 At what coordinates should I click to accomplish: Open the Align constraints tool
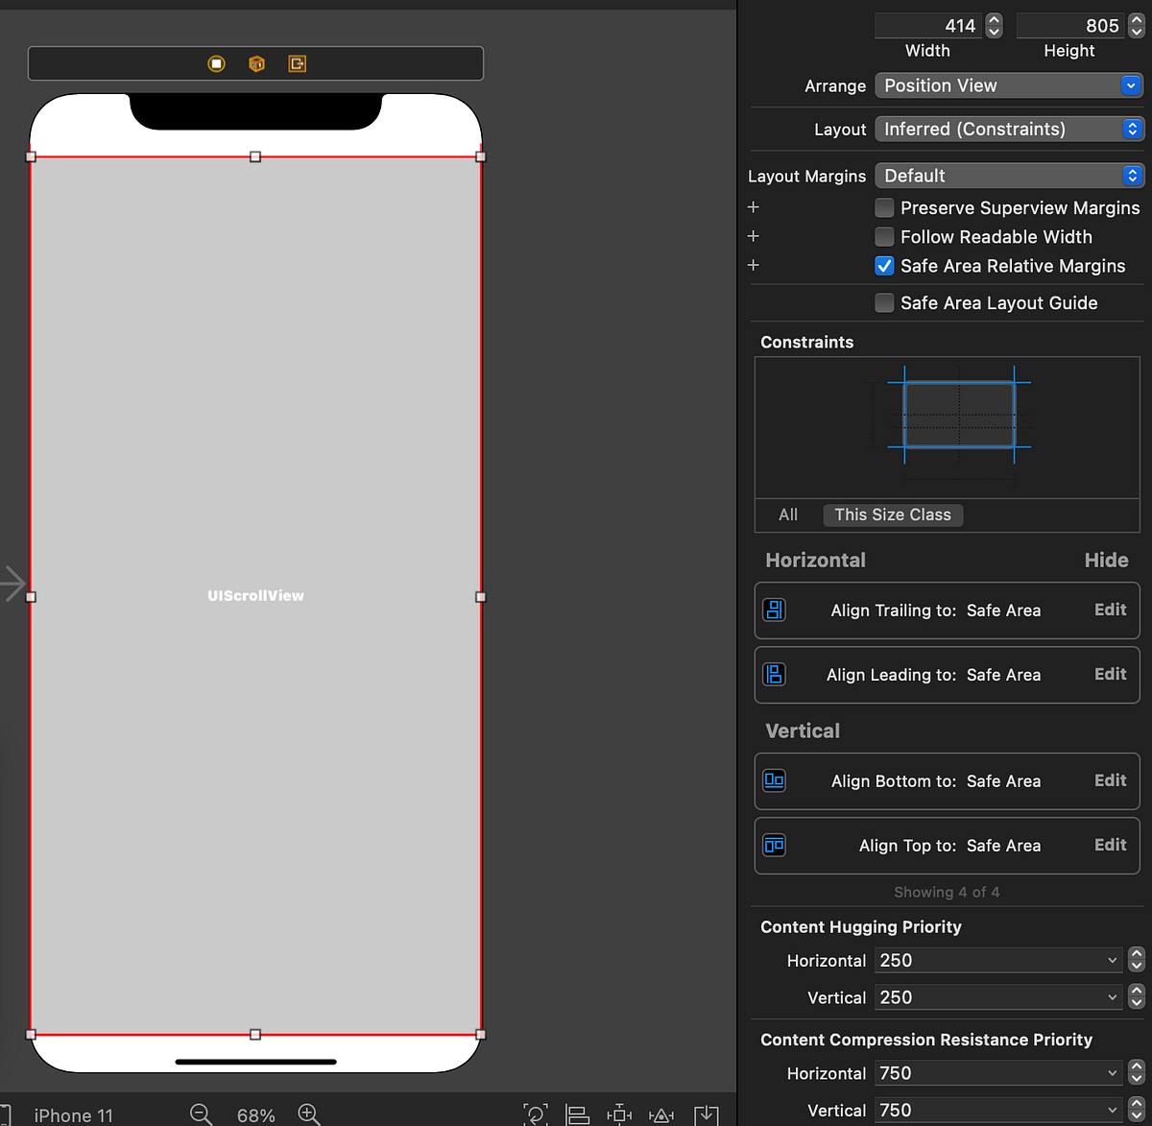pos(578,1114)
